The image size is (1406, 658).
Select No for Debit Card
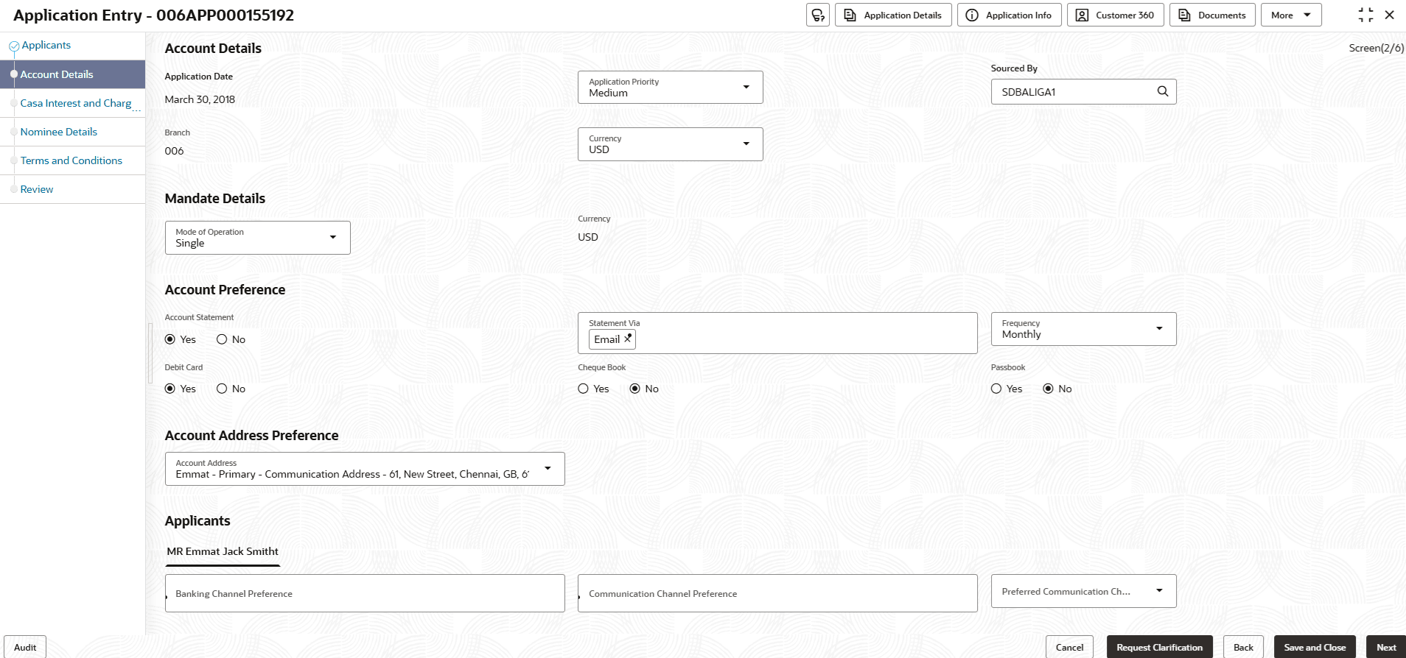pos(222,389)
